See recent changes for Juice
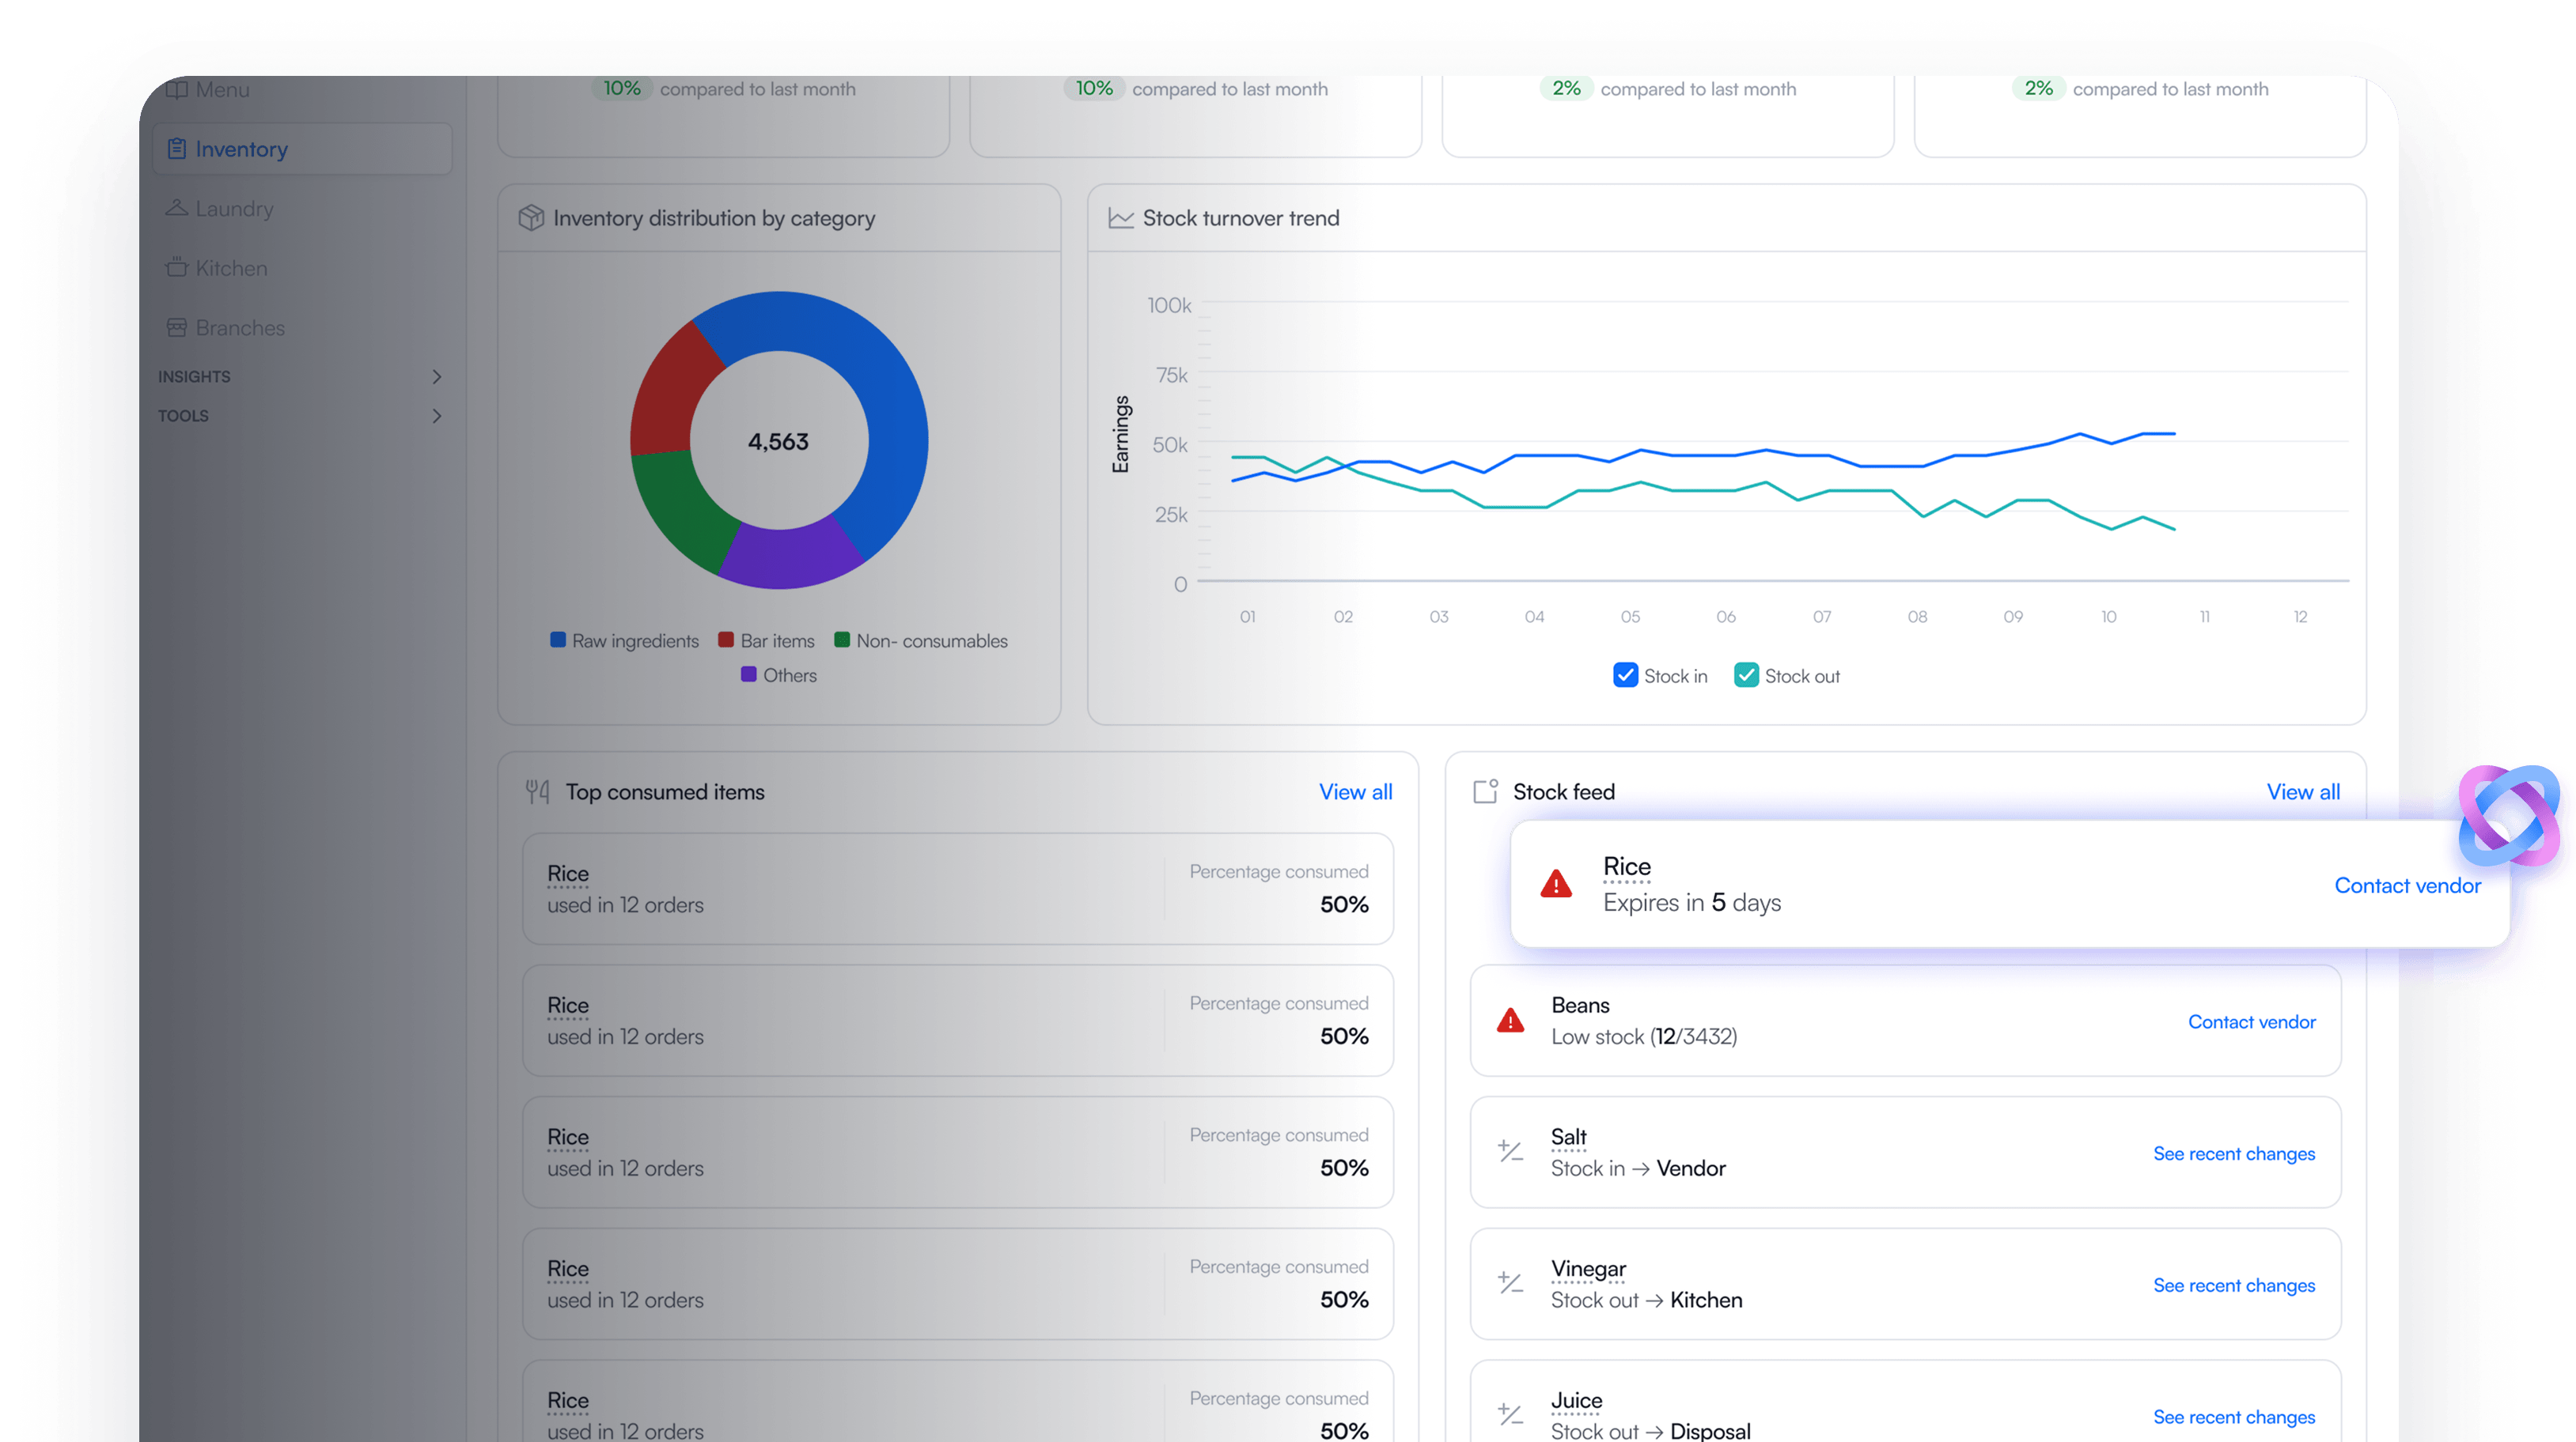 click(x=2234, y=1417)
